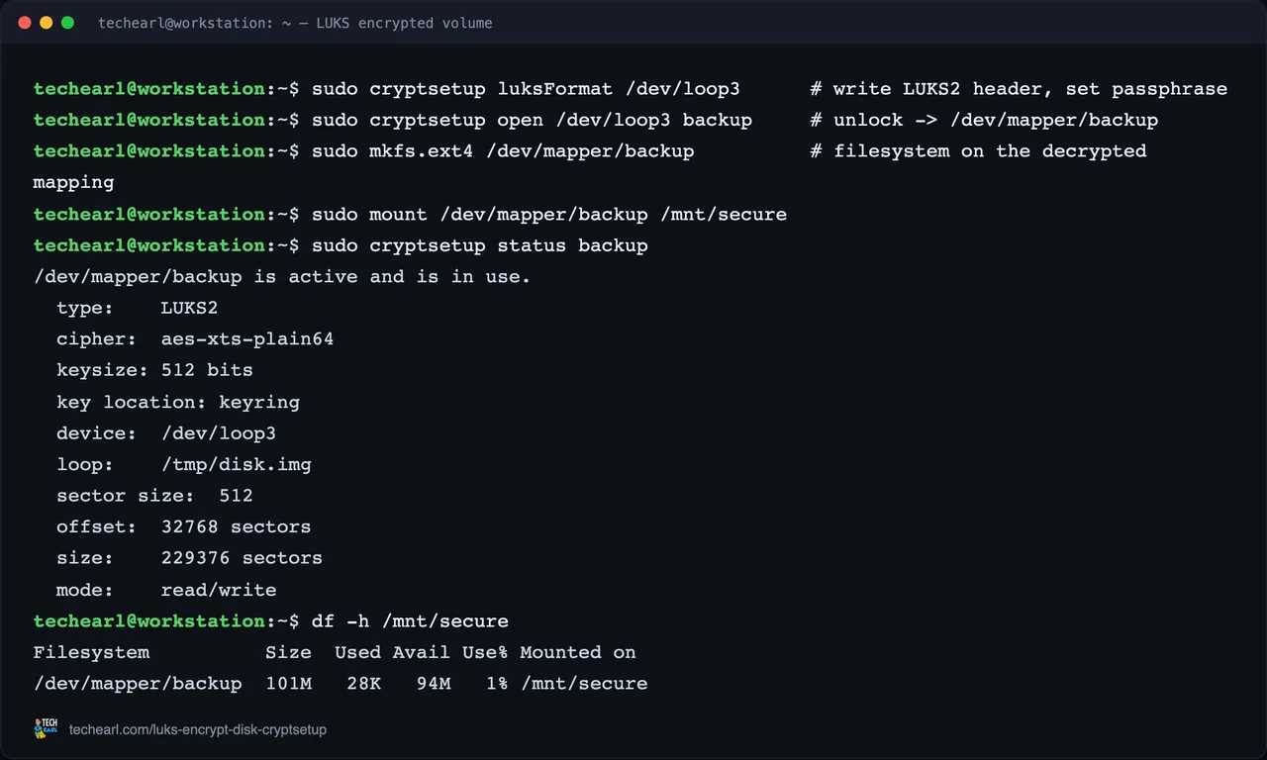Click the 'mkfs.ext4 /dev/mapper/backup' command
Viewport: 1267px width, 760px height.
[x=532, y=151]
